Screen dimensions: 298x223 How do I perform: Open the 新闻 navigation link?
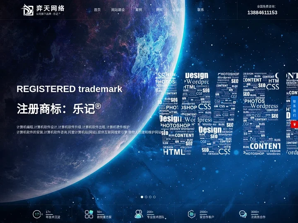(x=159, y=9)
